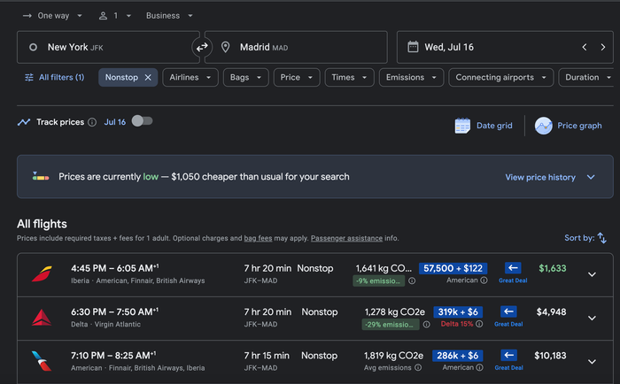Open the Price graph
Viewport: 620px width, 384px height.
569,126
